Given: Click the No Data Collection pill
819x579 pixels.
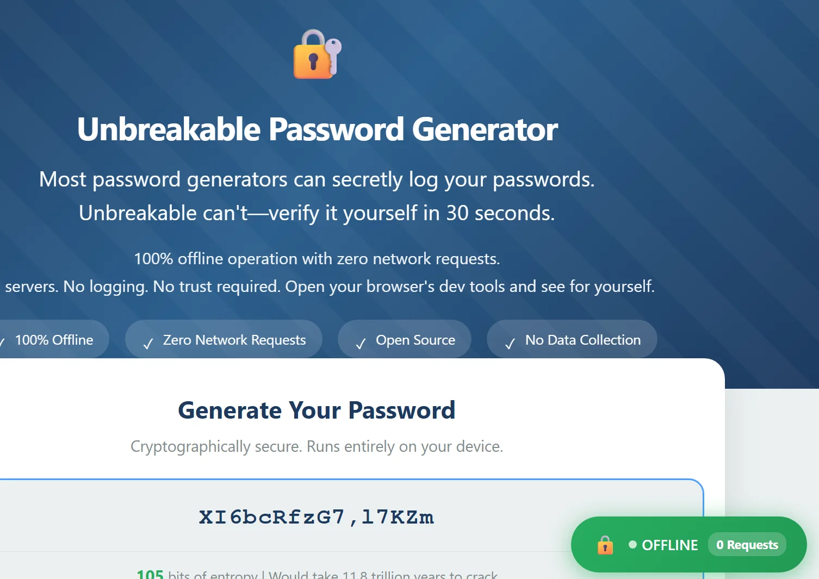Looking at the screenshot, I should tap(572, 339).
